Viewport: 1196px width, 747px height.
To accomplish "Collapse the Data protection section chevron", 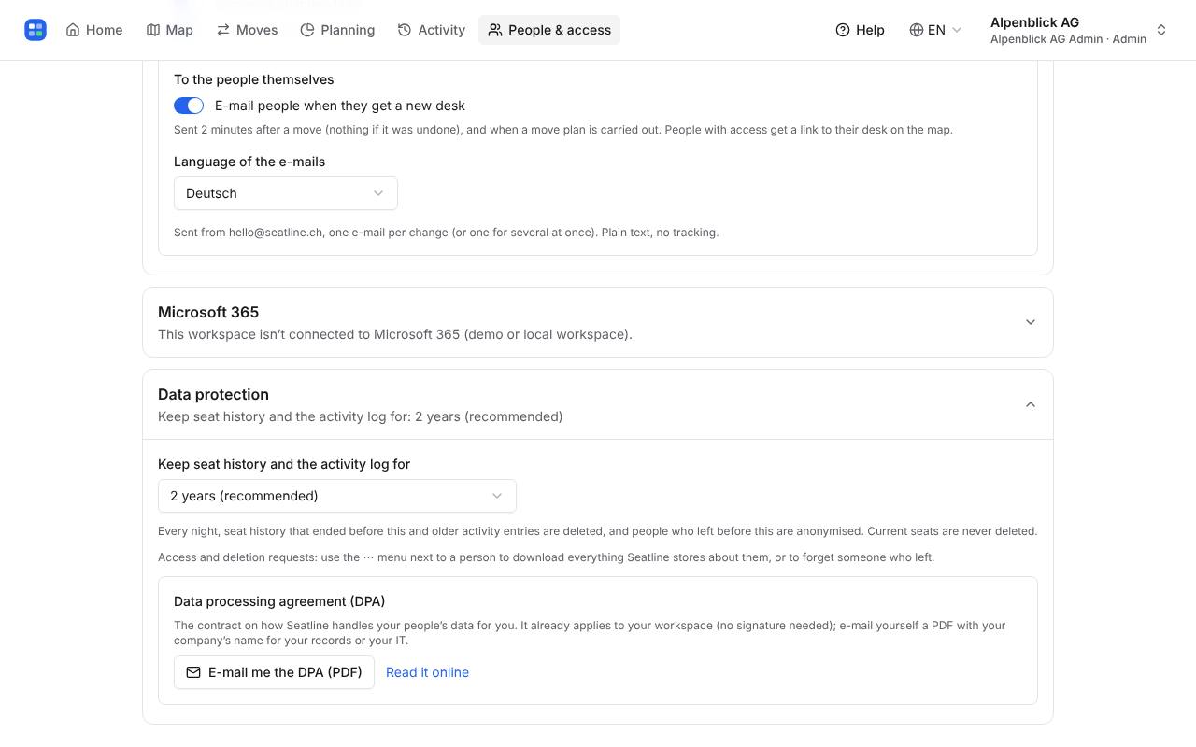I will click(x=1031, y=404).
